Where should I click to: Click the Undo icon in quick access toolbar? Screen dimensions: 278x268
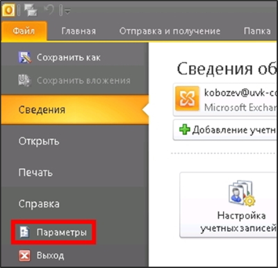click(x=49, y=10)
